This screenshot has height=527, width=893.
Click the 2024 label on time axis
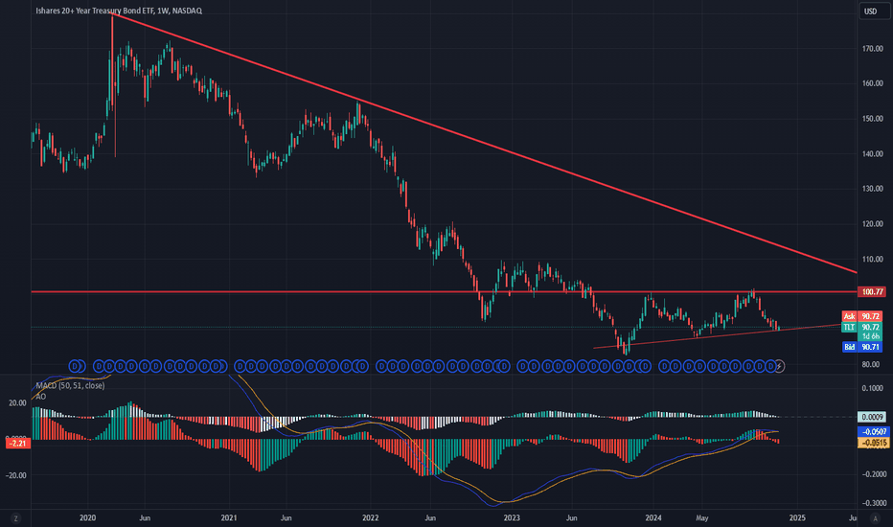(x=653, y=517)
